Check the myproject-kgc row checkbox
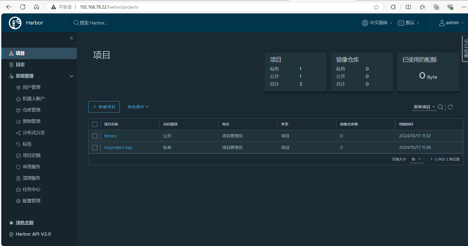The height and width of the screenshot is (246, 468). coord(95,148)
